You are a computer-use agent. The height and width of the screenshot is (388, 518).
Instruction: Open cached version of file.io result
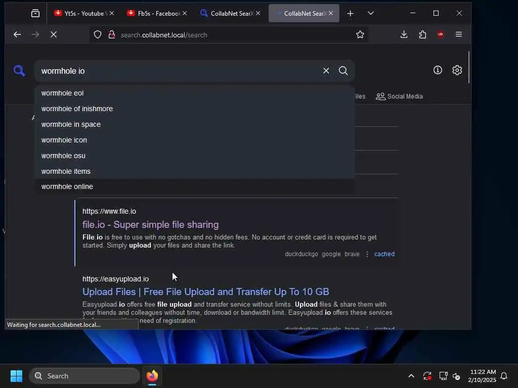pyautogui.click(x=384, y=254)
